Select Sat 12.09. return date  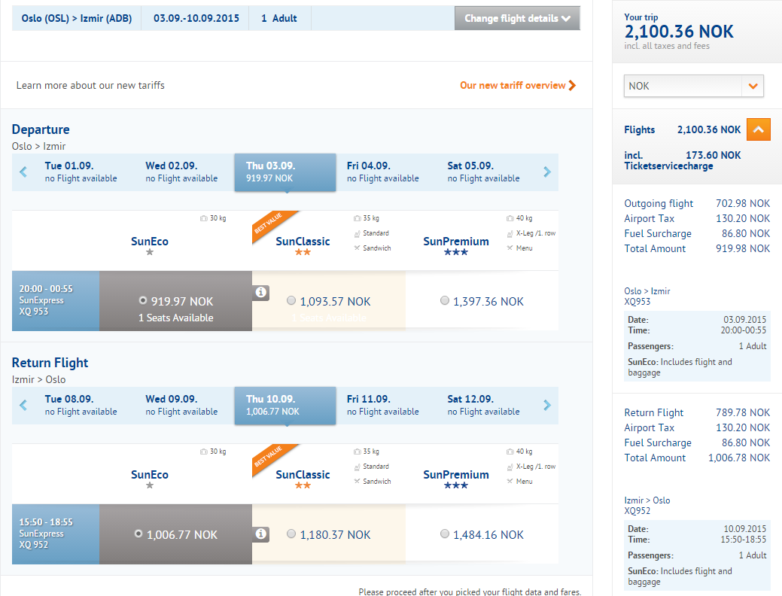484,406
